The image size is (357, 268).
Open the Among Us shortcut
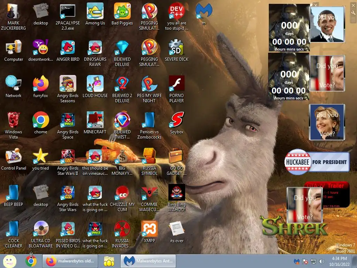(x=95, y=14)
